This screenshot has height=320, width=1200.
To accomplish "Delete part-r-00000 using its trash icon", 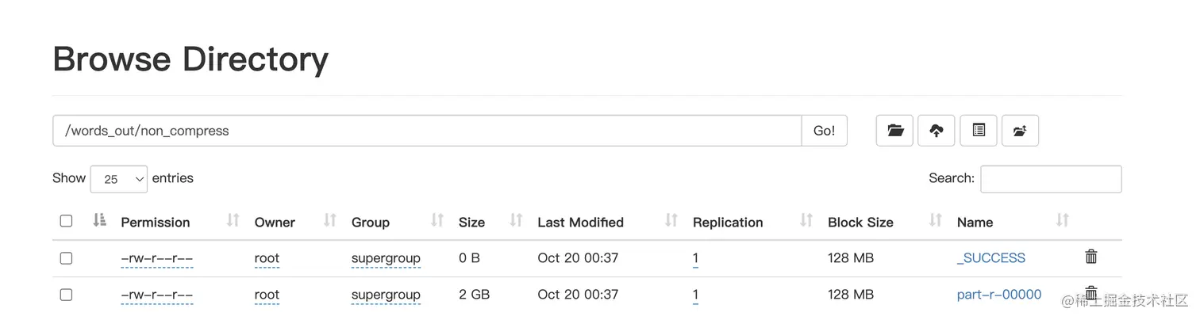I will point(1091,292).
